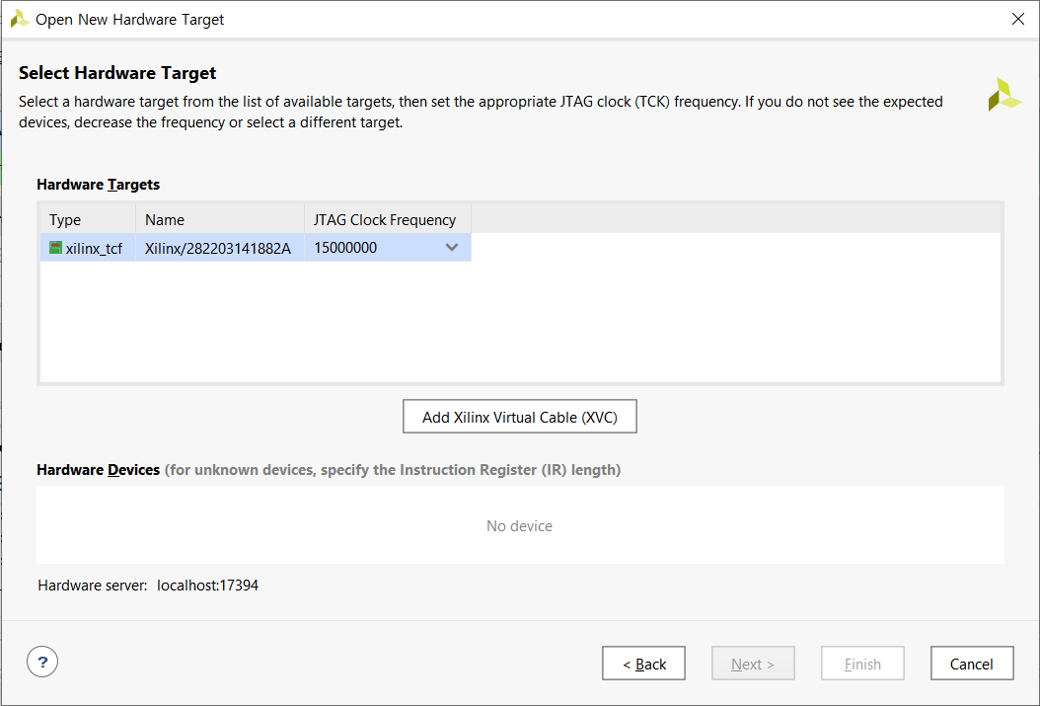Click the help question mark icon
The height and width of the screenshot is (706, 1040).
tap(42, 662)
